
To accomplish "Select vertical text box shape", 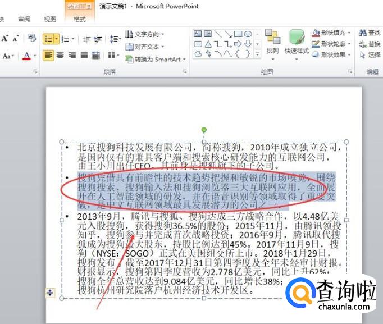I will 208,34.
